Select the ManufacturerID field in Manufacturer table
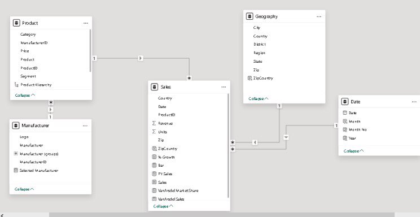 pyautogui.click(x=33, y=162)
